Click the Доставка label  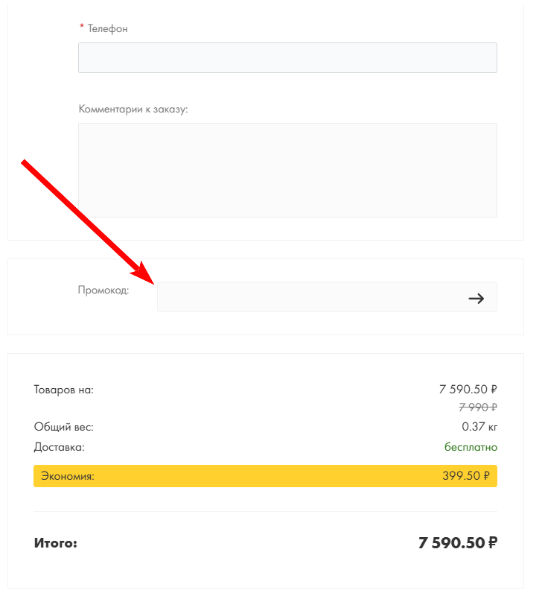(x=59, y=447)
